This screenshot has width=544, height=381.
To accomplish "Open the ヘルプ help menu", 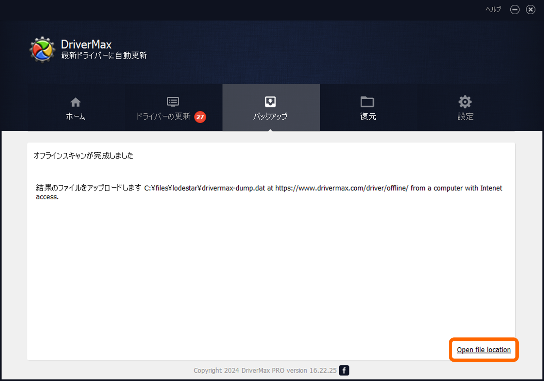I will pos(493,10).
